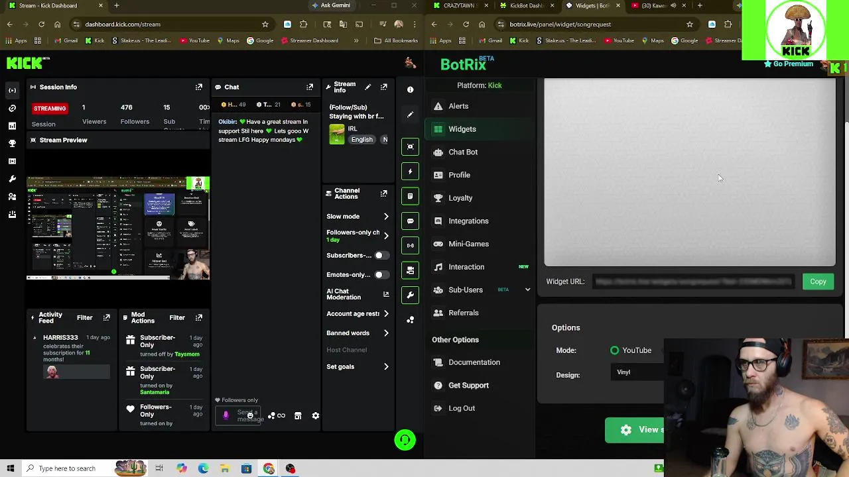Viewport: 849px width, 477px height.
Task: Open Mod Actions Filter
Action: point(176,317)
